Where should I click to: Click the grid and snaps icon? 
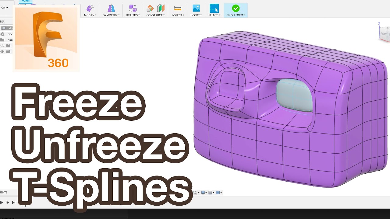tap(210, 193)
